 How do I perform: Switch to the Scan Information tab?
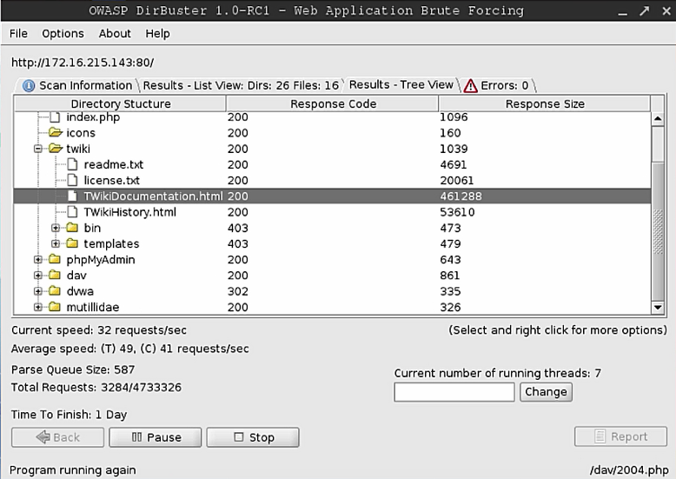(x=77, y=85)
